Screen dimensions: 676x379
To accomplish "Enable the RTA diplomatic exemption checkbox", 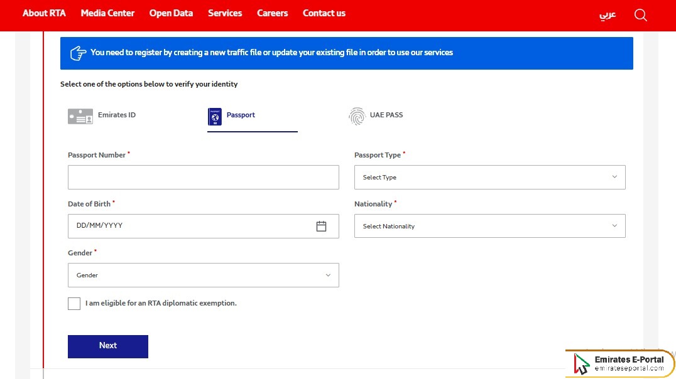I will click(x=74, y=303).
